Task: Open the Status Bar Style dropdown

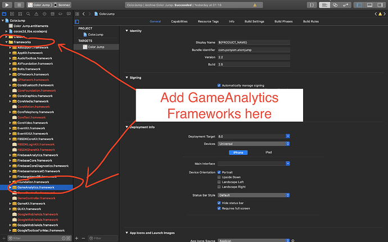Action: (x=254, y=195)
